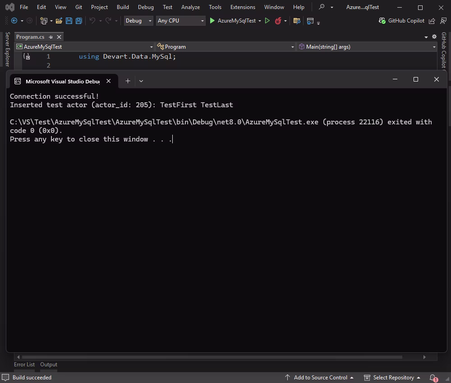Click the Open File folder icon

59,21
